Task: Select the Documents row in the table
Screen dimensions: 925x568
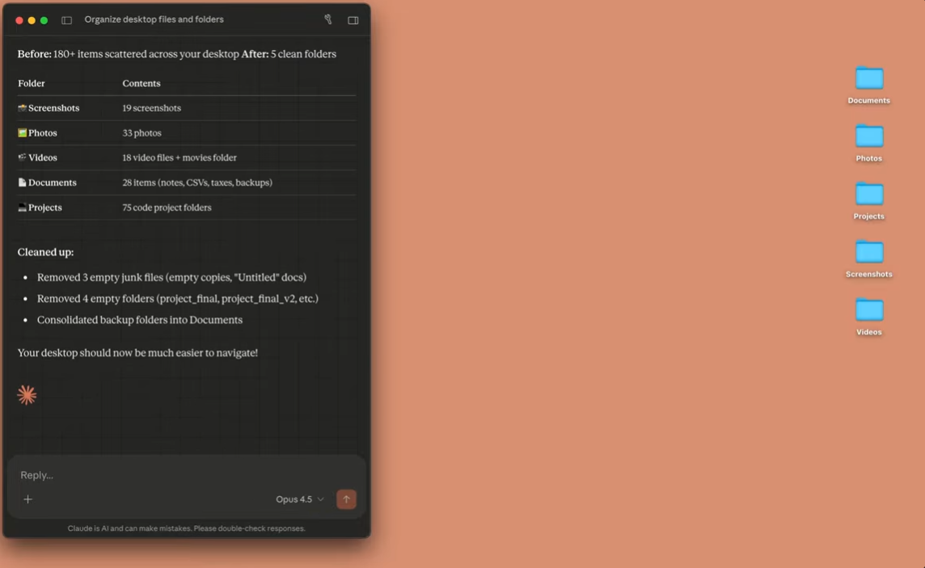Action: 52,183
